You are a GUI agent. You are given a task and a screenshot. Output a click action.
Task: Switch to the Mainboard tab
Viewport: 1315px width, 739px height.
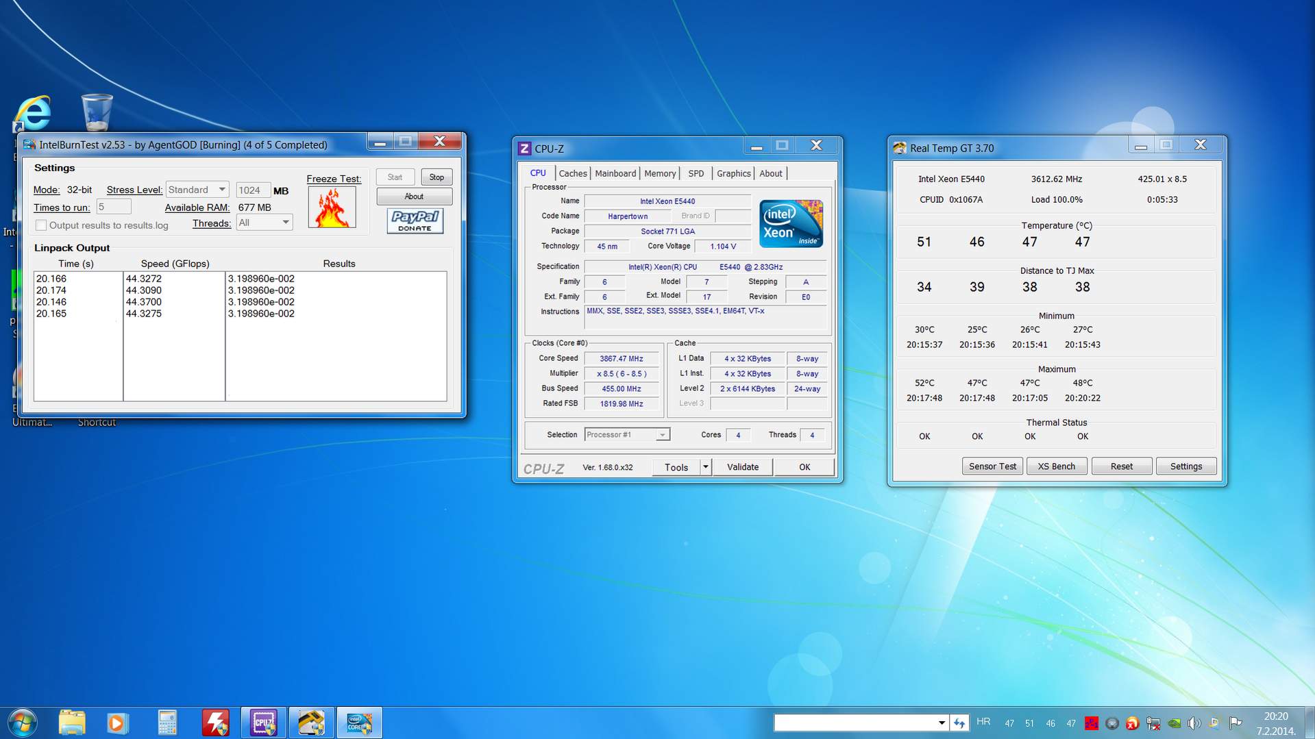pos(615,173)
